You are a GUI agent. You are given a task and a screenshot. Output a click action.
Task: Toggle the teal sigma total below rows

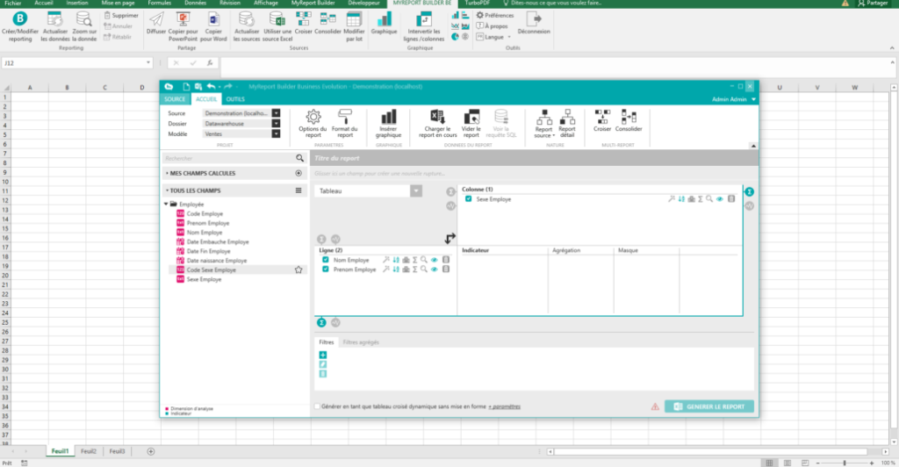pyautogui.click(x=321, y=323)
